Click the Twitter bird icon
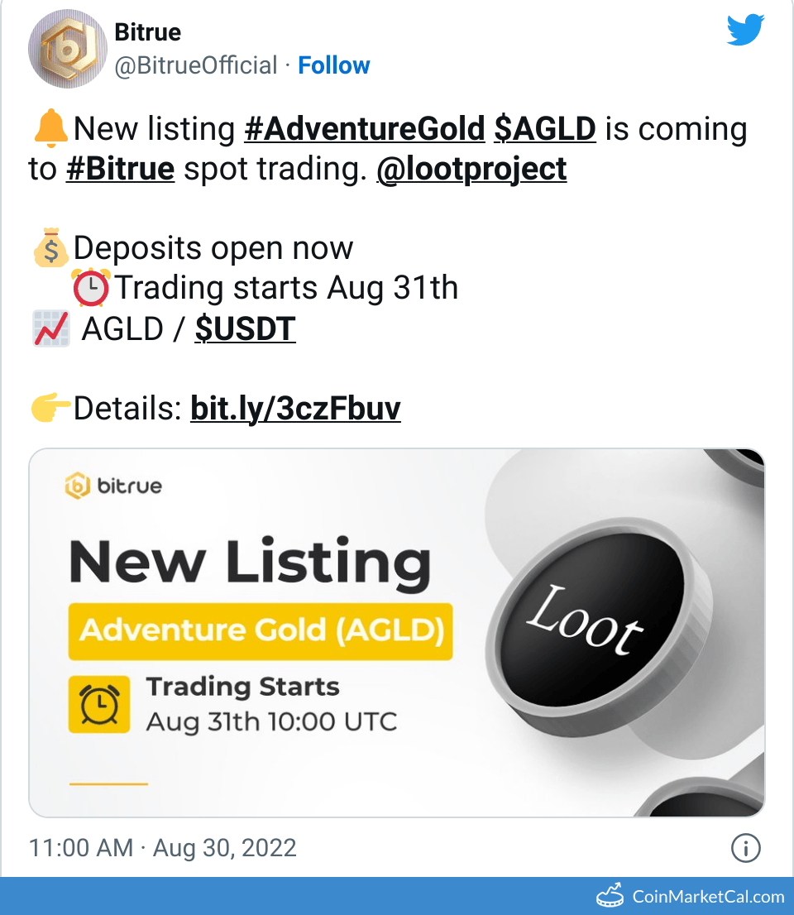 click(745, 29)
